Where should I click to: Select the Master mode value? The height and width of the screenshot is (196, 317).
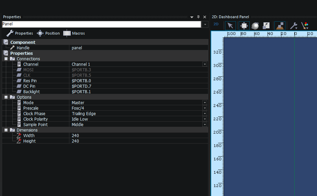(78, 103)
